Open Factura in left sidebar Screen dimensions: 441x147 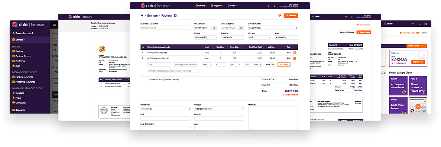point(18,52)
